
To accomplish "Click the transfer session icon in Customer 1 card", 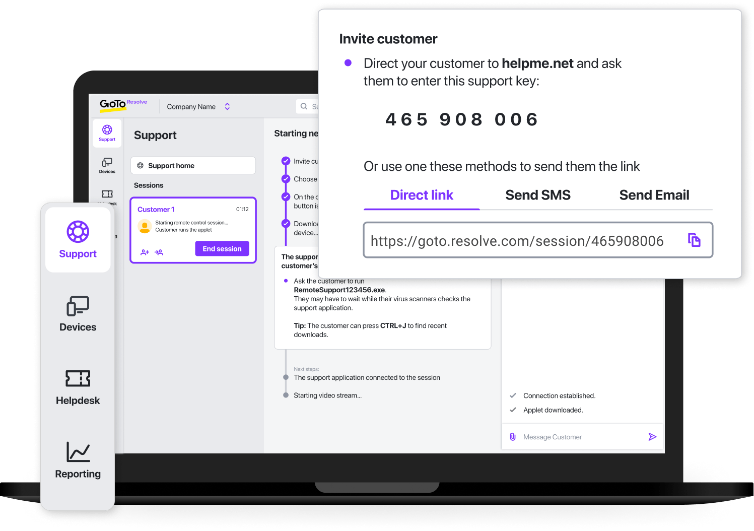I will click(x=159, y=252).
